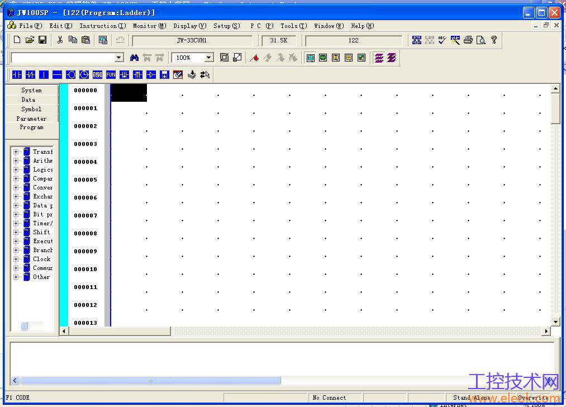Image resolution: width=566 pixels, height=407 pixels.
Task: Select the Data sidebar button
Action: click(x=31, y=100)
